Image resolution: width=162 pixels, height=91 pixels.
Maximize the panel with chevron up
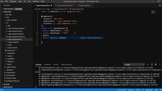point(160,64)
